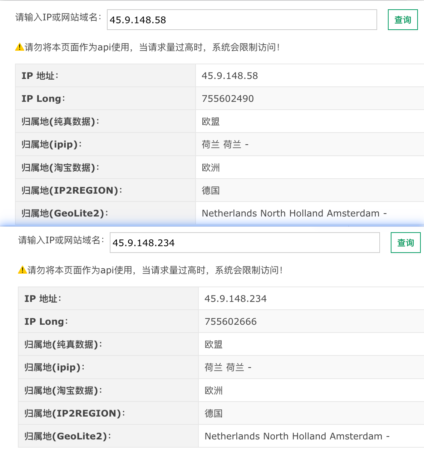
Task: Focus the input field containing 45.9.148.58
Action: (x=242, y=20)
